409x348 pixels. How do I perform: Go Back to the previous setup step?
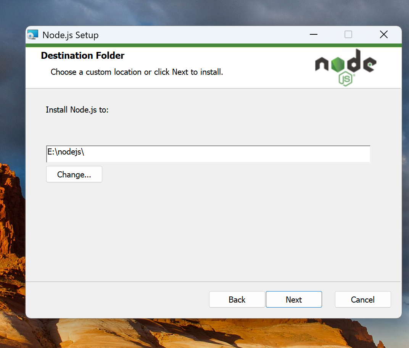237,299
